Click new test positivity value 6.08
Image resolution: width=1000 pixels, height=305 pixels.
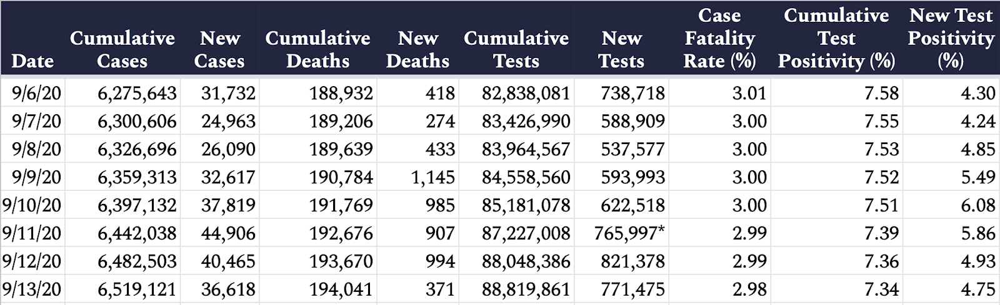tap(978, 205)
